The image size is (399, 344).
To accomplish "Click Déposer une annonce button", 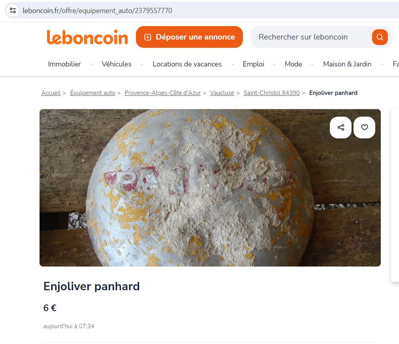I will [x=189, y=37].
